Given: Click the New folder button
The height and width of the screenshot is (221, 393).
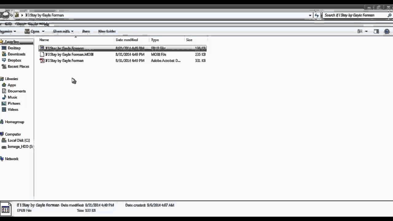Looking at the screenshot, I should click(x=107, y=31).
